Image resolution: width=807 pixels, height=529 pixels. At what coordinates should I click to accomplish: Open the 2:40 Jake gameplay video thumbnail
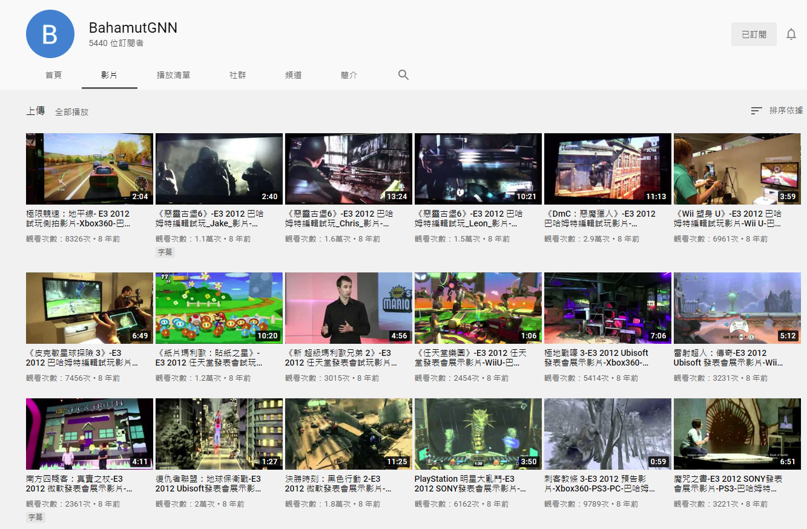click(x=219, y=169)
